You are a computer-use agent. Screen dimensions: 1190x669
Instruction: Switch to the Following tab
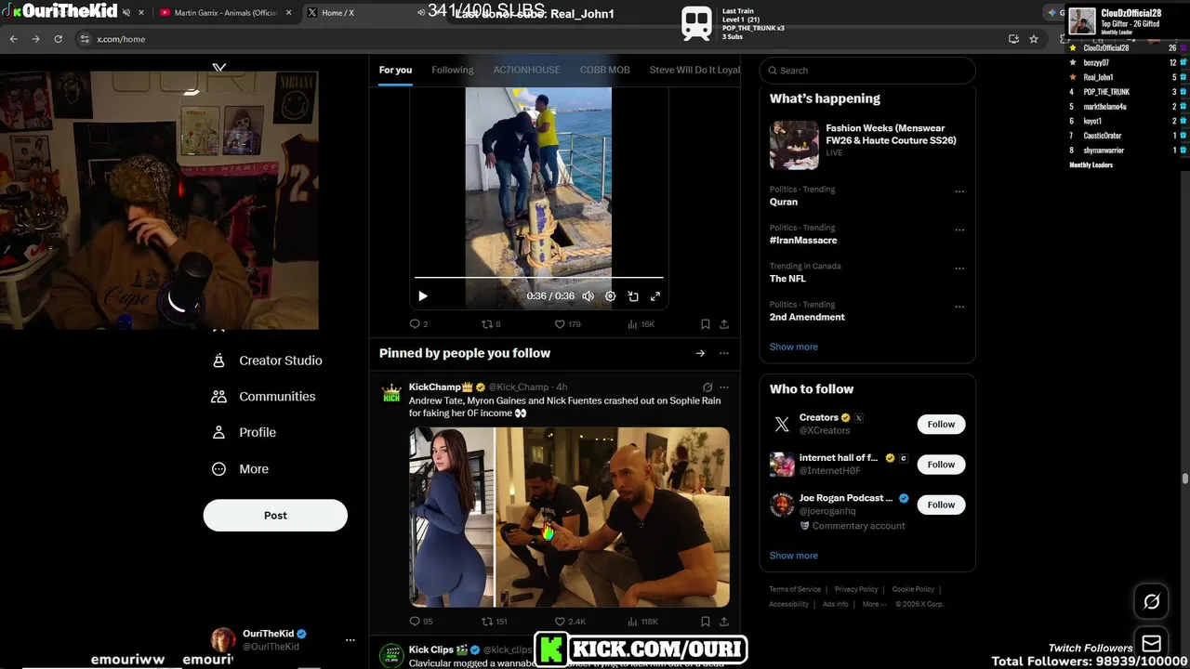pyautogui.click(x=453, y=70)
